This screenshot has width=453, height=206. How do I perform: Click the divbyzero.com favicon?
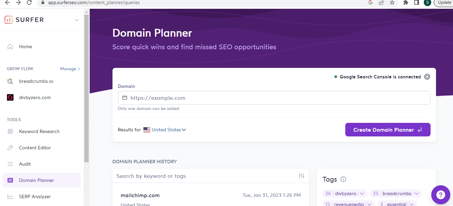(10, 97)
